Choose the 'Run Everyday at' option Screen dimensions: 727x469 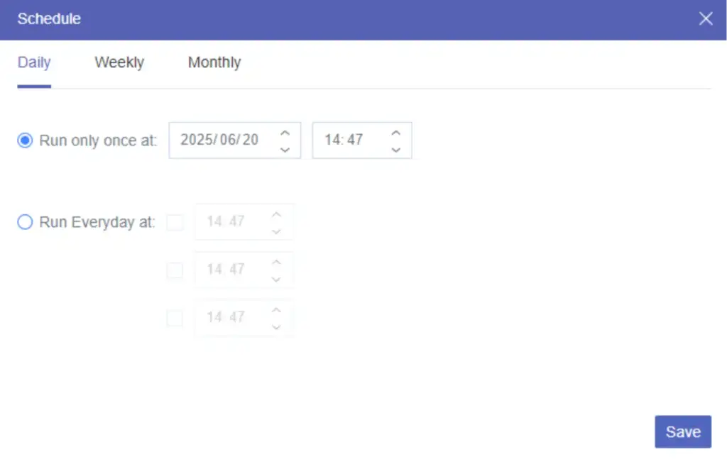(25, 222)
